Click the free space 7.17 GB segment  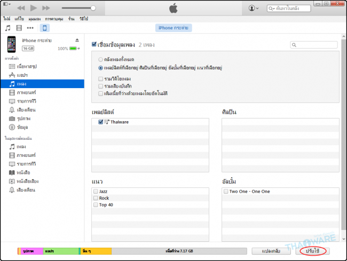coord(179,251)
